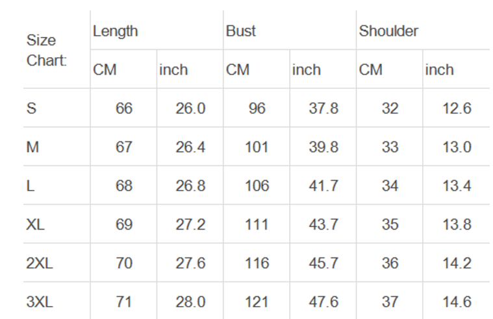Image resolution: width=493 pixels, height=319 pixels.
Task: Select the XL size row label
Action: [36, 224]
